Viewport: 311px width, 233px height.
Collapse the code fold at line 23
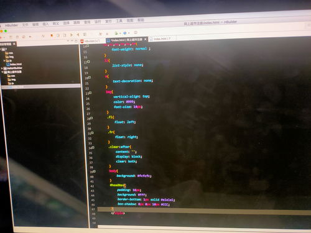[x=90, y=93]
